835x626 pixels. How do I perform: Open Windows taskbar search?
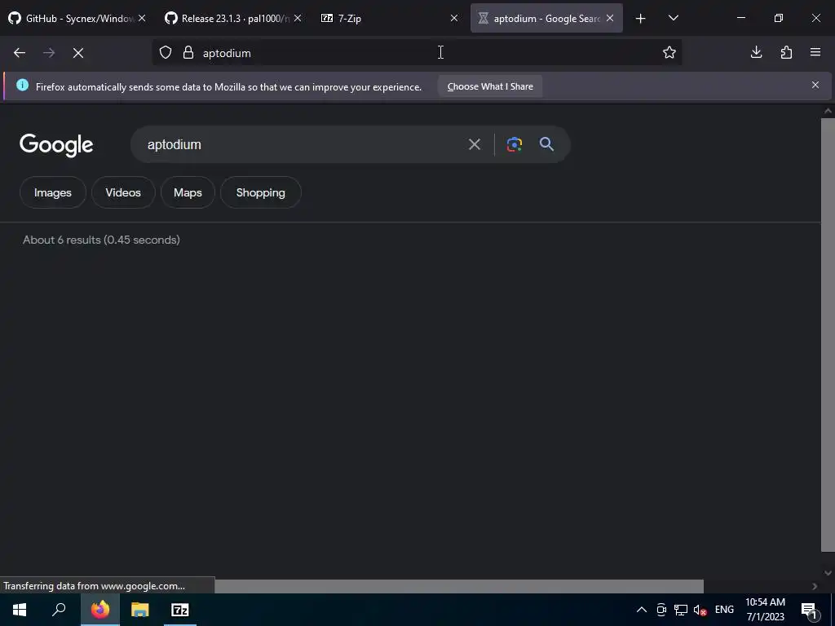coord(59,610)
